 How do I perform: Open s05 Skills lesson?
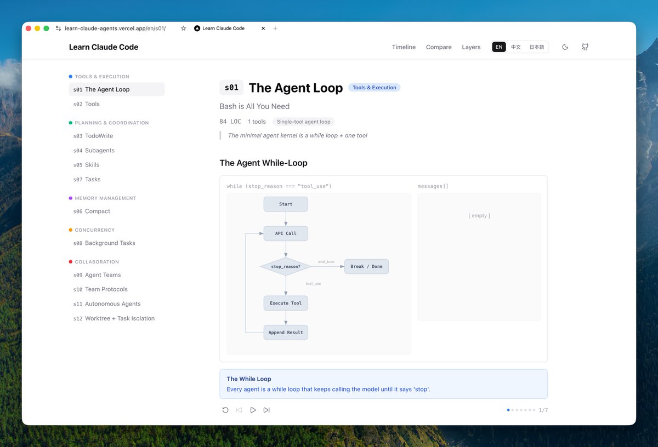(117, 165)
